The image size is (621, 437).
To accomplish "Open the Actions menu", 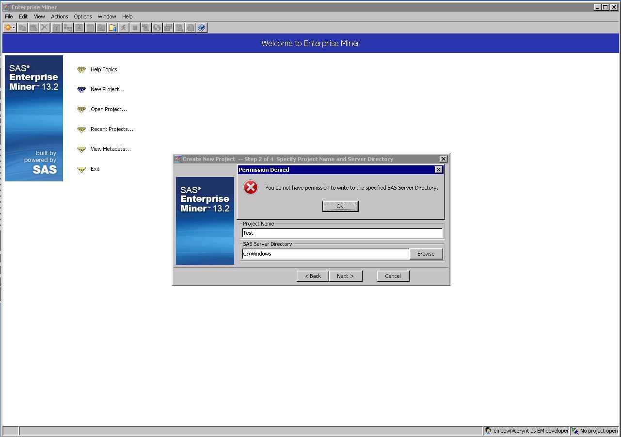I will point(59,16).
